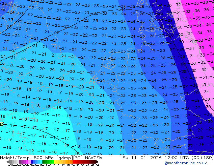Screen dimensions: 214x166
Task: Select the cyan -18 swatch in the legend
Action: tap(41, 162)
